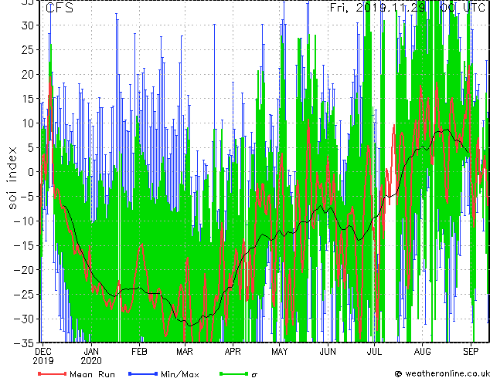This screenshot has width=490, height=378.
Task: Click the y-axis value -10
Action: tap(25, 221)
